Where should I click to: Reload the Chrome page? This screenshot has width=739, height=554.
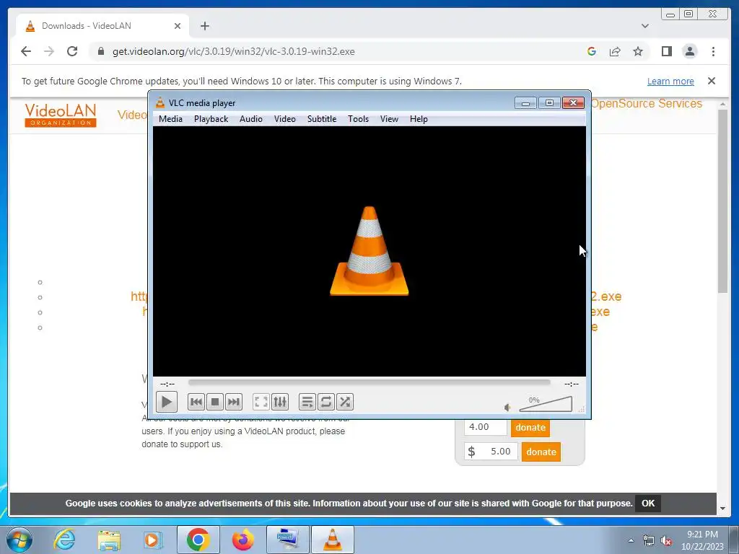coord(72,51)
